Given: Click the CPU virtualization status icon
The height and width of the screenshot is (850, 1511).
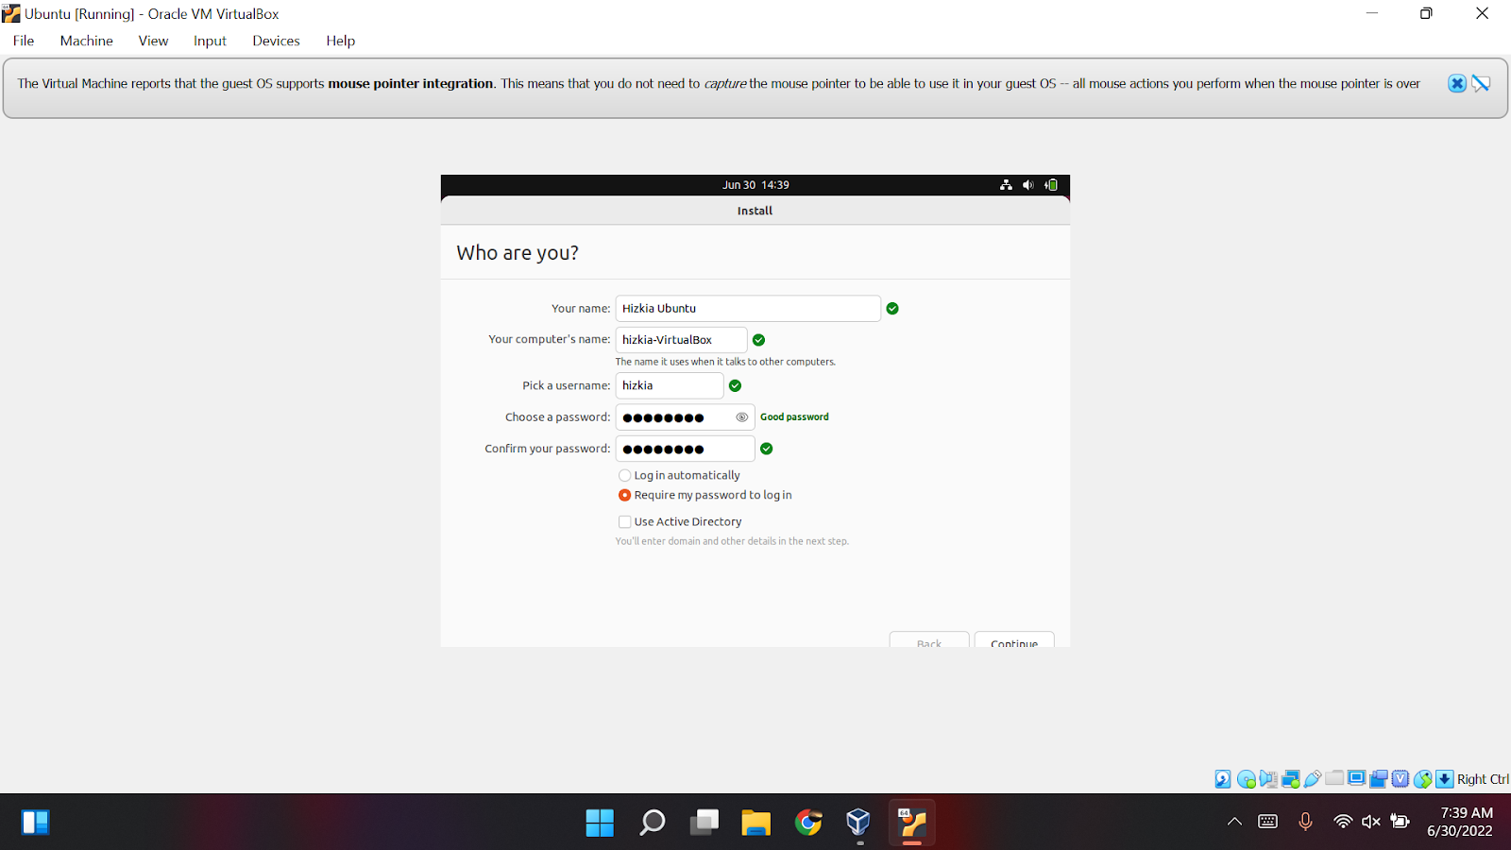Looking at the screenshot, I should tap(1401, 779).
